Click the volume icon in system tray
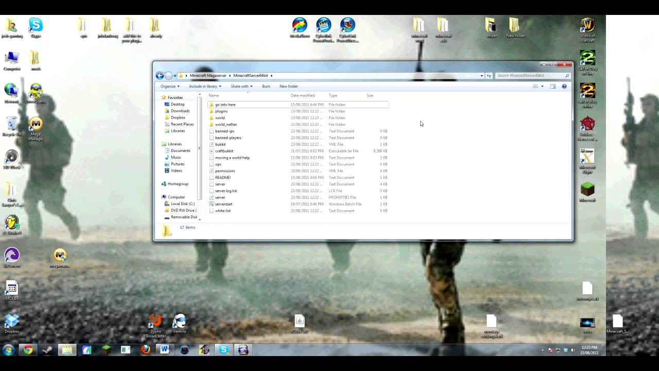 [573, 350]
